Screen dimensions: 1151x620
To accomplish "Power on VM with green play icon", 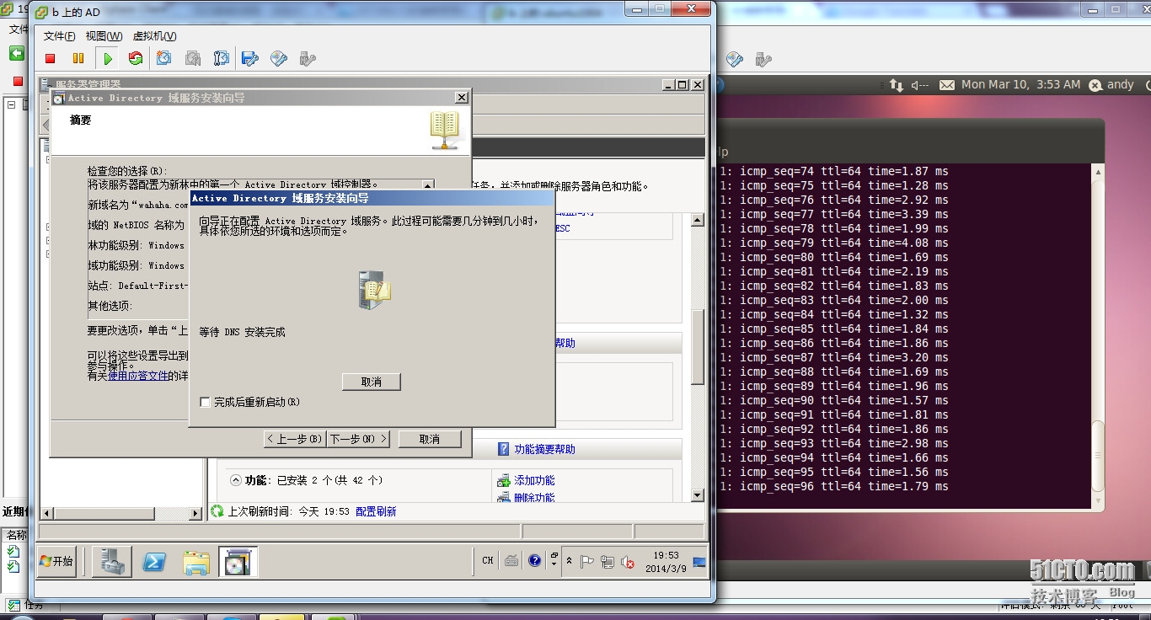I will point(108,58).
